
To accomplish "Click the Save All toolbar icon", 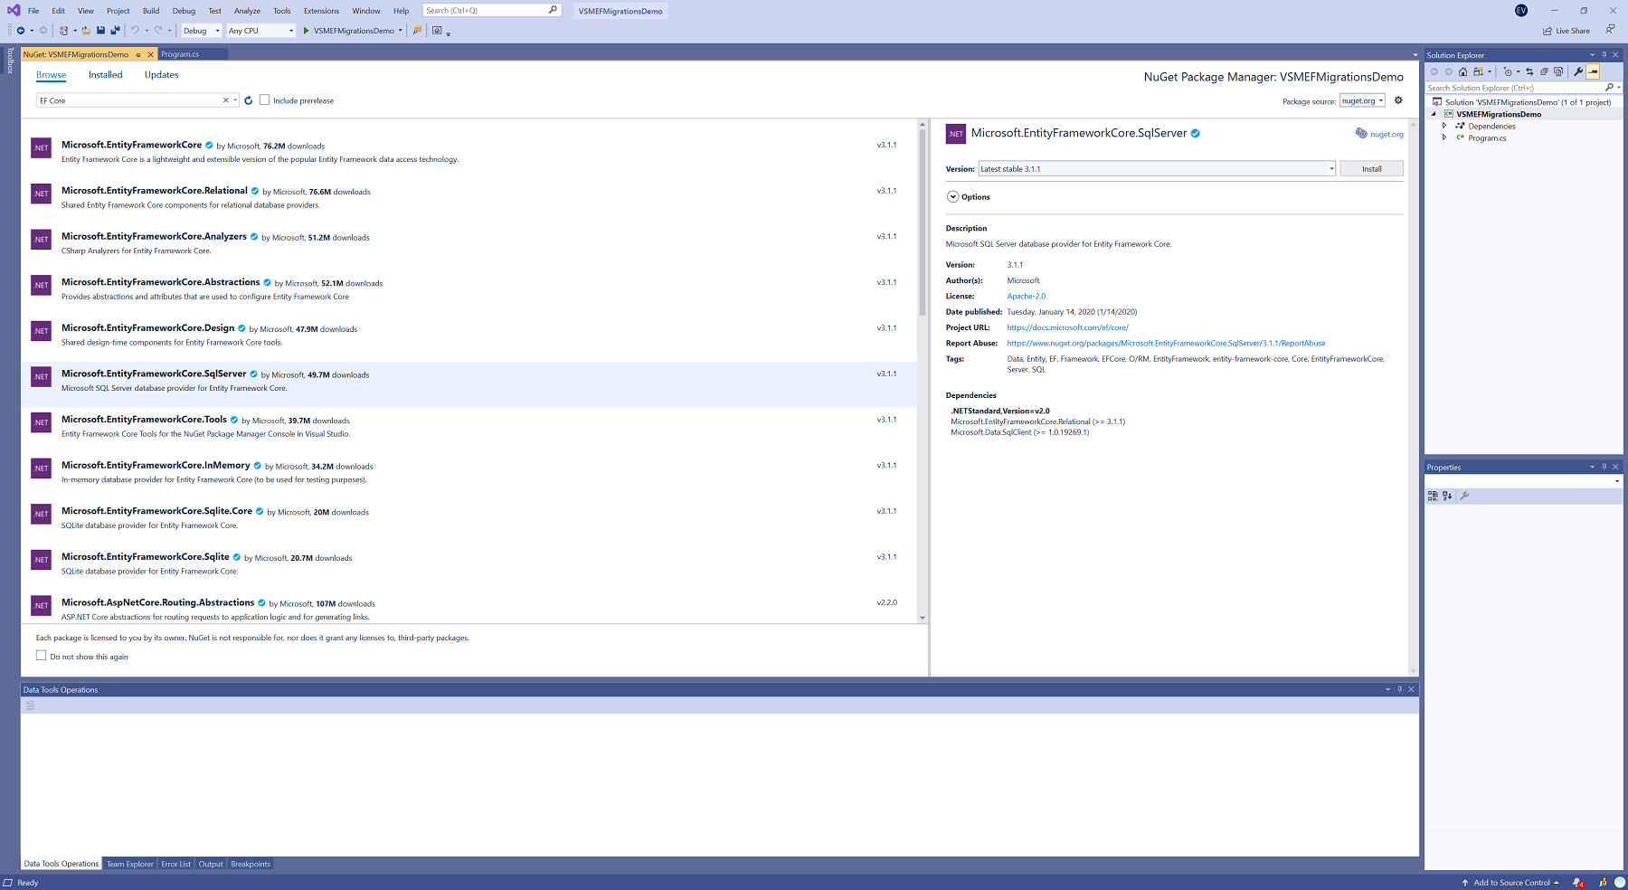I will (x=115, y=31).
